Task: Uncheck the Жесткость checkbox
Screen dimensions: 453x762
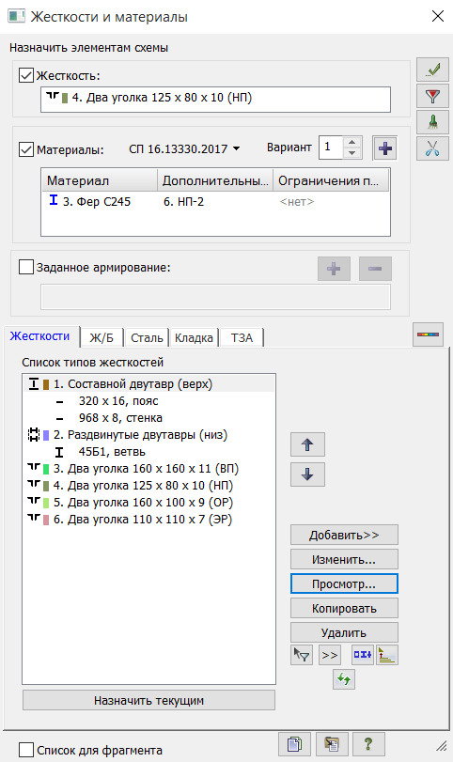Action: click(25, 76)
